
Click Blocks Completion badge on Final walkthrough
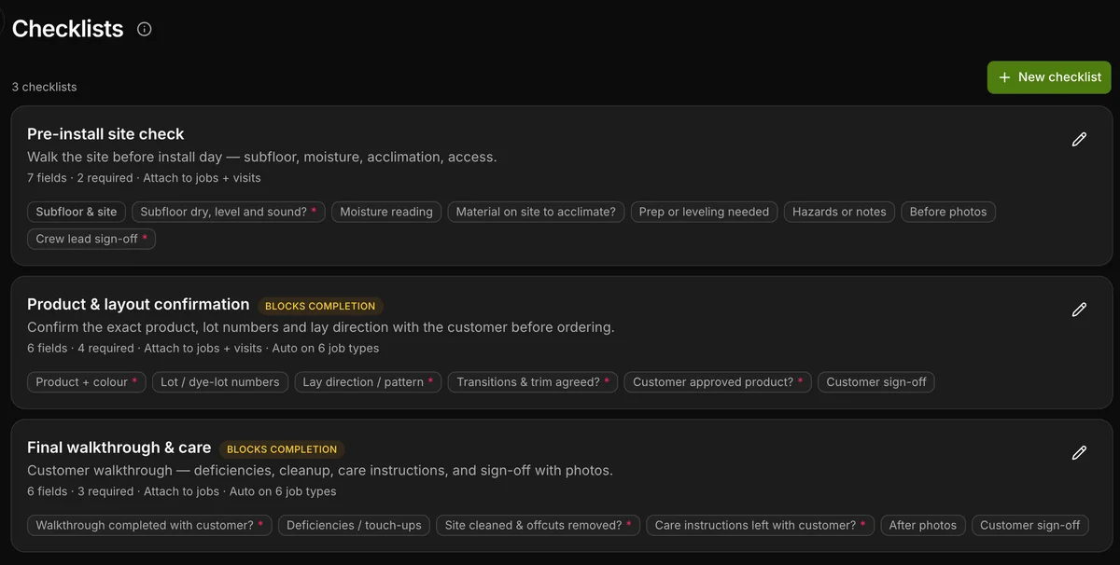(x=282, y=449)
